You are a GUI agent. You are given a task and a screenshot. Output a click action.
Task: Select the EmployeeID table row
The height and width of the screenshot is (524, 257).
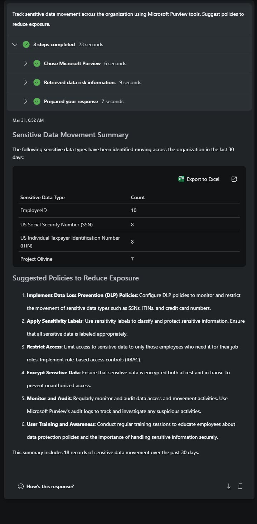[129, 210]
